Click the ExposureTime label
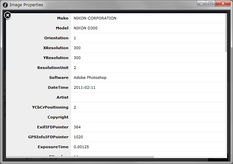This screenshot has width=233, height=164. (53, 147)
